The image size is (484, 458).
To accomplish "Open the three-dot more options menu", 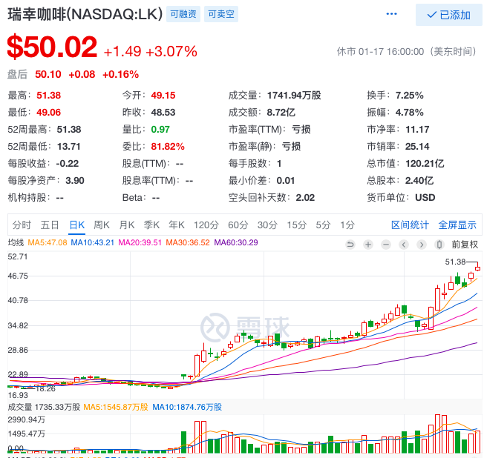I will tap(391, 14).
